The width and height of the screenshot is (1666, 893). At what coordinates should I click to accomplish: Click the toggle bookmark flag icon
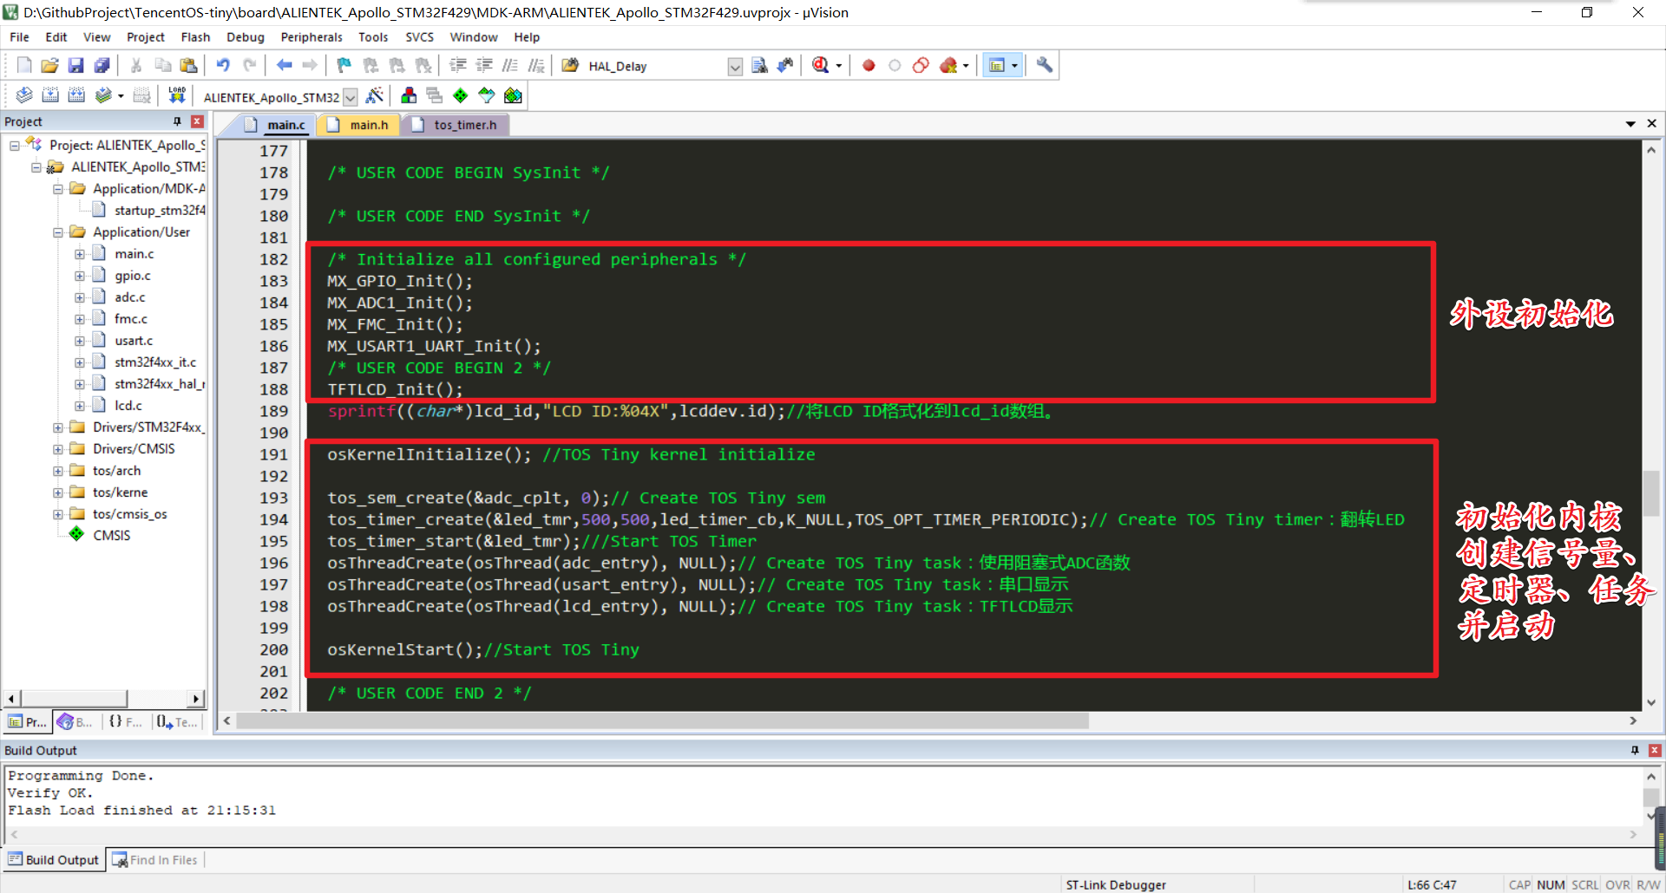344,66
